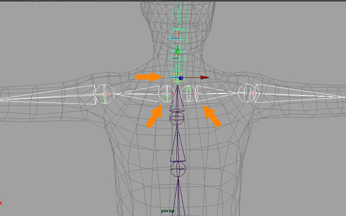346x216 pixels.
Task: Select the purple bone below the lowest spine joint
Action: [178, 196]
